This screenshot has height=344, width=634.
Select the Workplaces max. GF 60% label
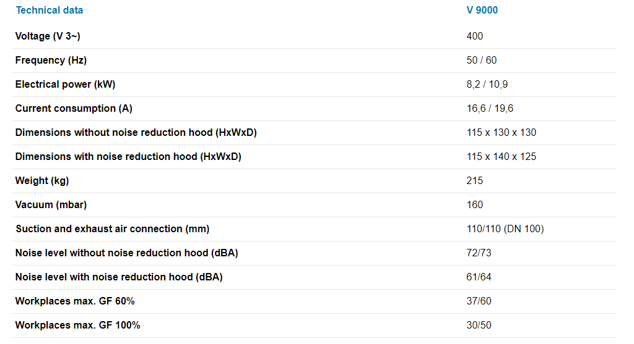75,301
